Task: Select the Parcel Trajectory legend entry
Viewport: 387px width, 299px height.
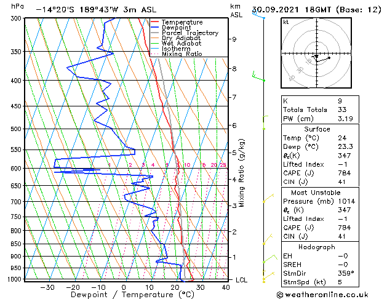Action: 185,33
